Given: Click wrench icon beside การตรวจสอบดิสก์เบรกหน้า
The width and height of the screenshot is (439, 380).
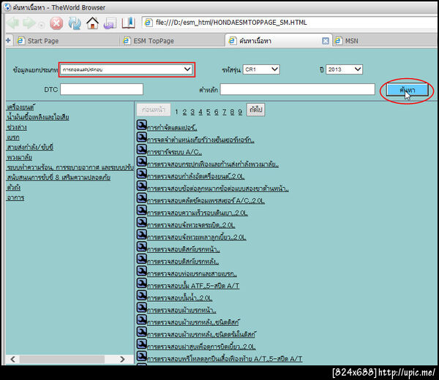Looking at the screenshot, I should click(x=142, y=246).
